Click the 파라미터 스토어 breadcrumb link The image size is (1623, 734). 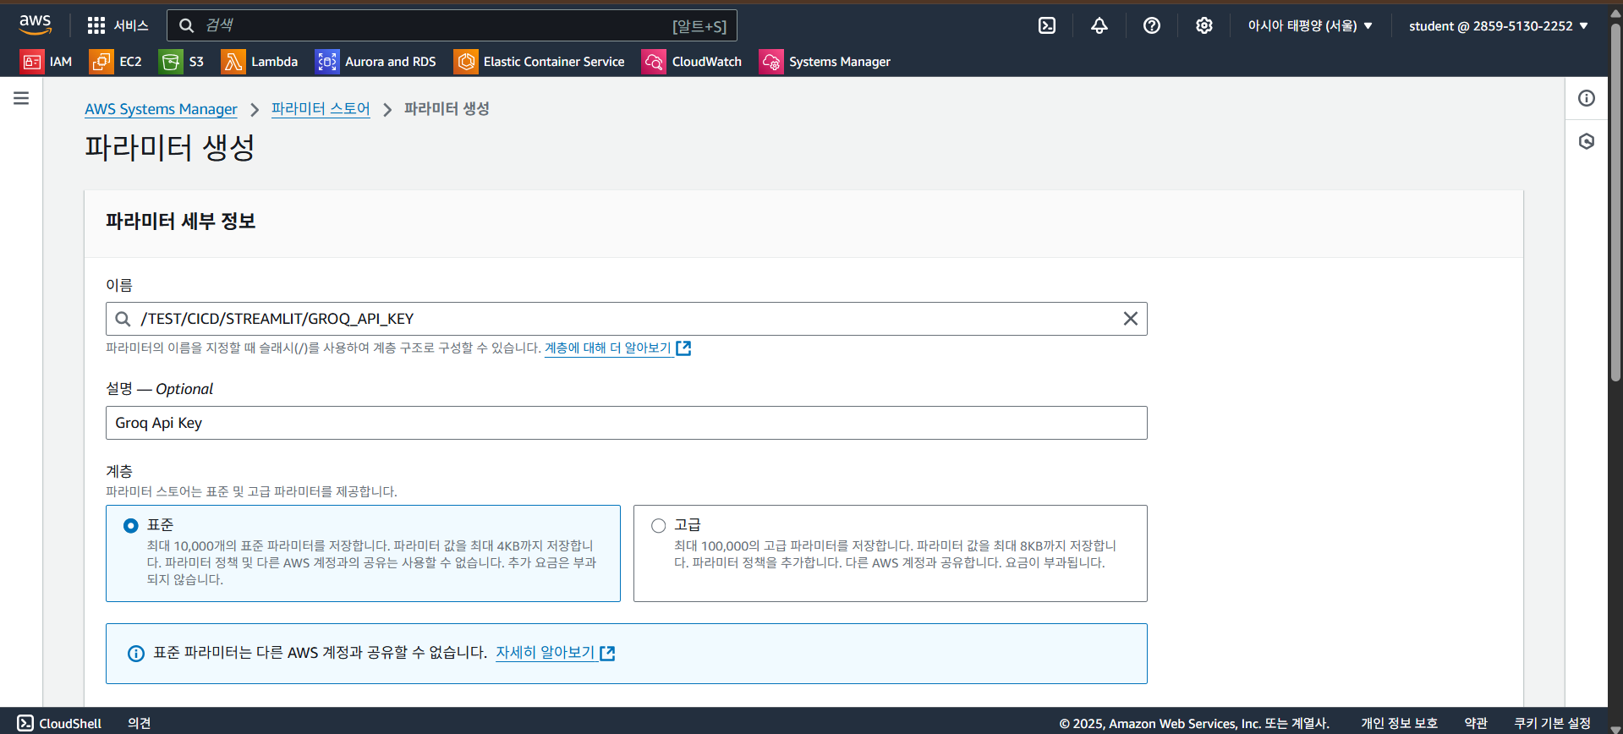tap(321, 109)
